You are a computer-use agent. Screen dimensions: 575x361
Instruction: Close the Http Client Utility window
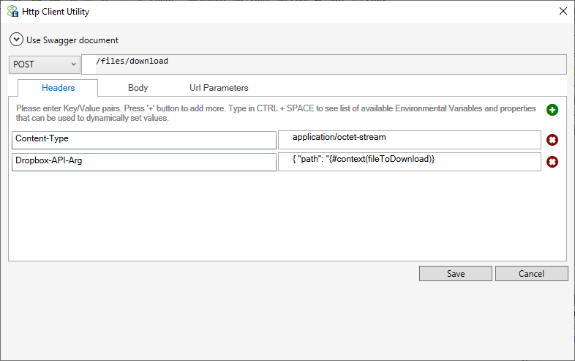(563, 12)
